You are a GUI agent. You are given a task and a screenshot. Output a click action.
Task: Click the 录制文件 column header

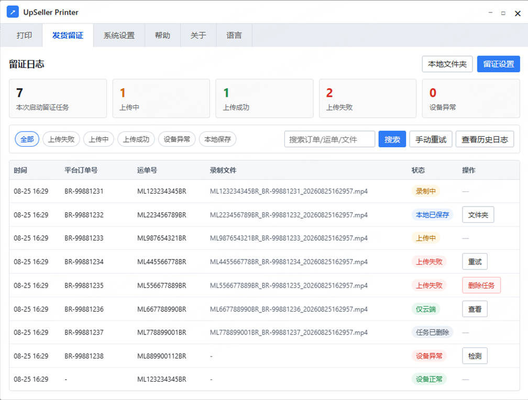223,170
